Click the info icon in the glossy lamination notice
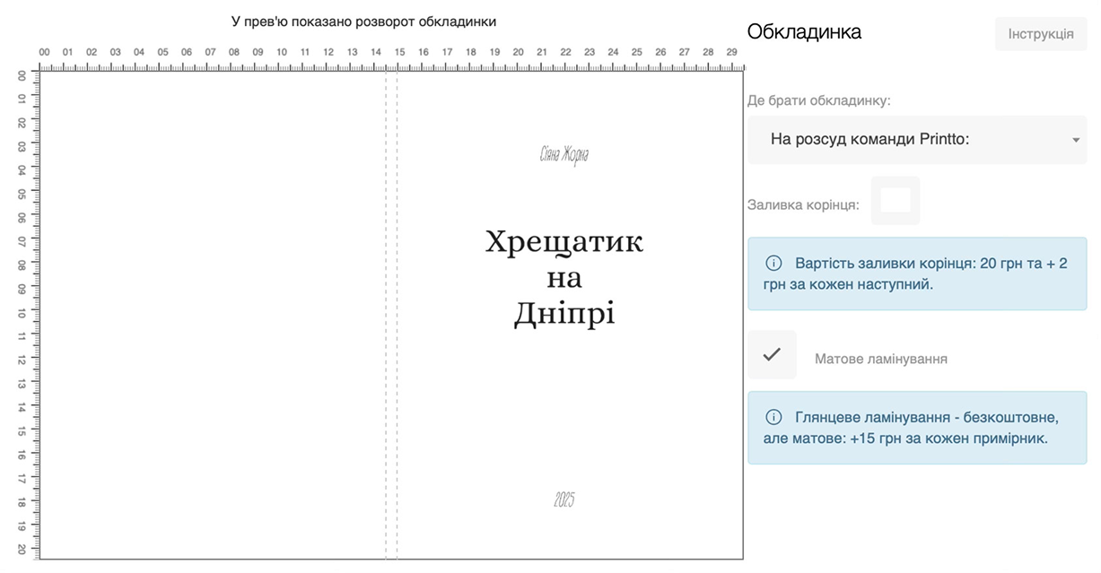The height and width of the screenshot is (573, 1101). 773,418
